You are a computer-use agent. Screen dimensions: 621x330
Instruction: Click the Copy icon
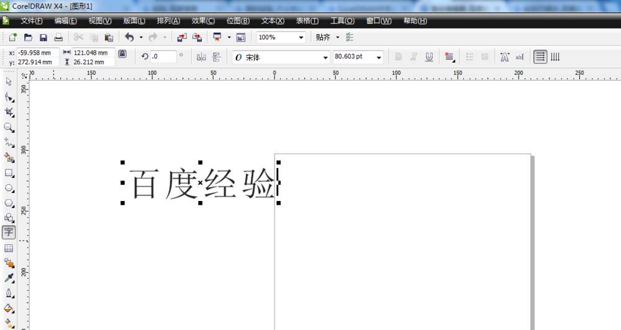(94, 38)
